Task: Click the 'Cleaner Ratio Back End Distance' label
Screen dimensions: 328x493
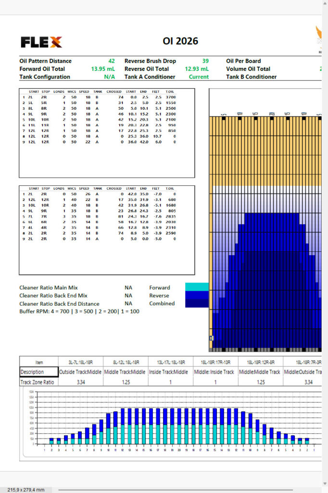Action: (x=59, y=304)
